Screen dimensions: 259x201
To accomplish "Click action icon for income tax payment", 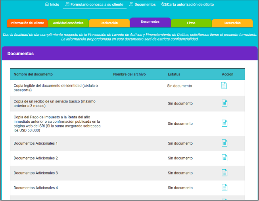I will click(224, 123).
